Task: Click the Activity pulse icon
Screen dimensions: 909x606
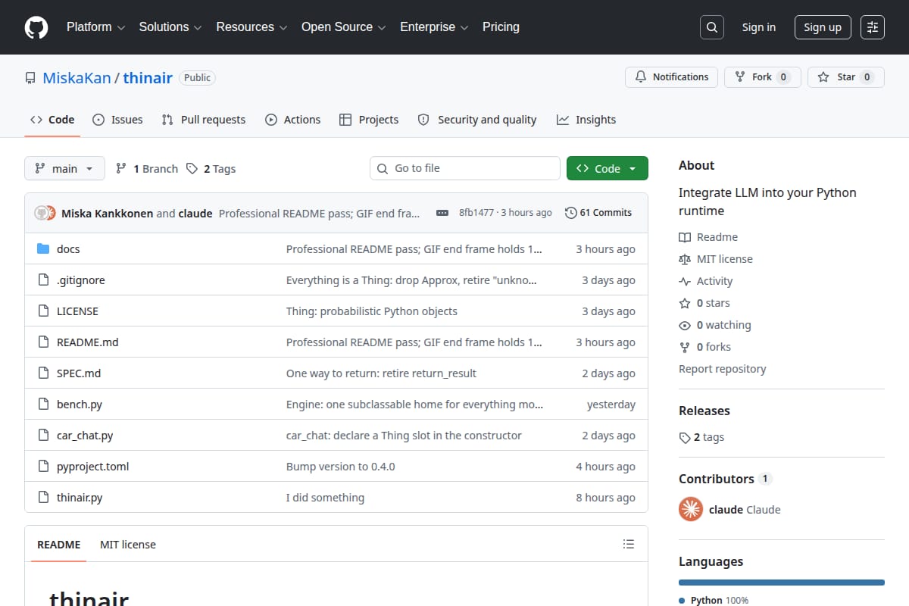Action: coord(685,281)
